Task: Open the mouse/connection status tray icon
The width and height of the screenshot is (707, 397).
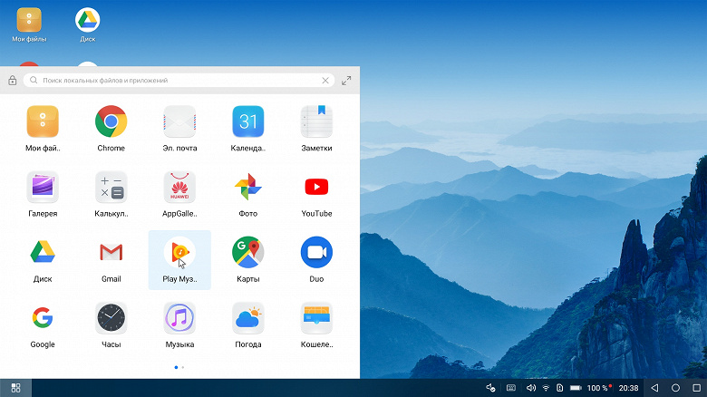Action: coord(490,388)
